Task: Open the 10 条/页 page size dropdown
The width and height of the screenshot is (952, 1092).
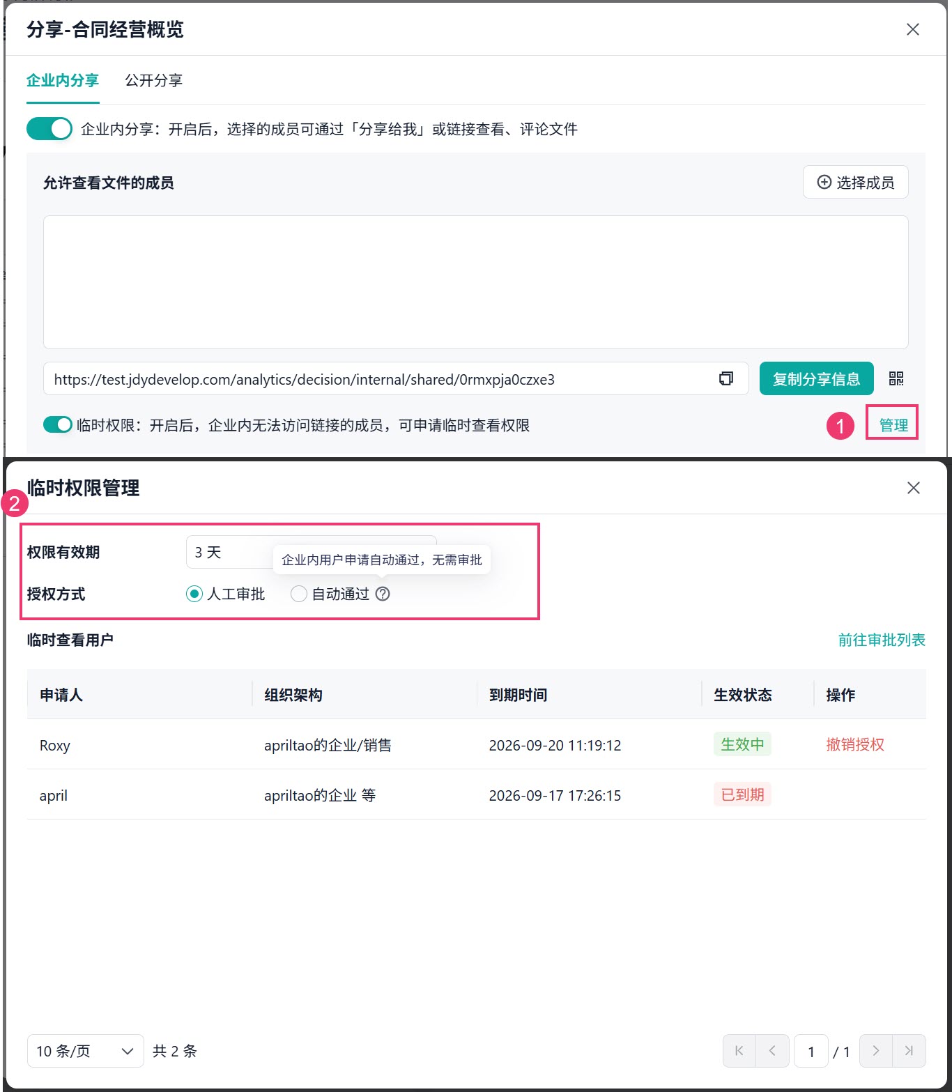Action: [x=85, y=1051]
